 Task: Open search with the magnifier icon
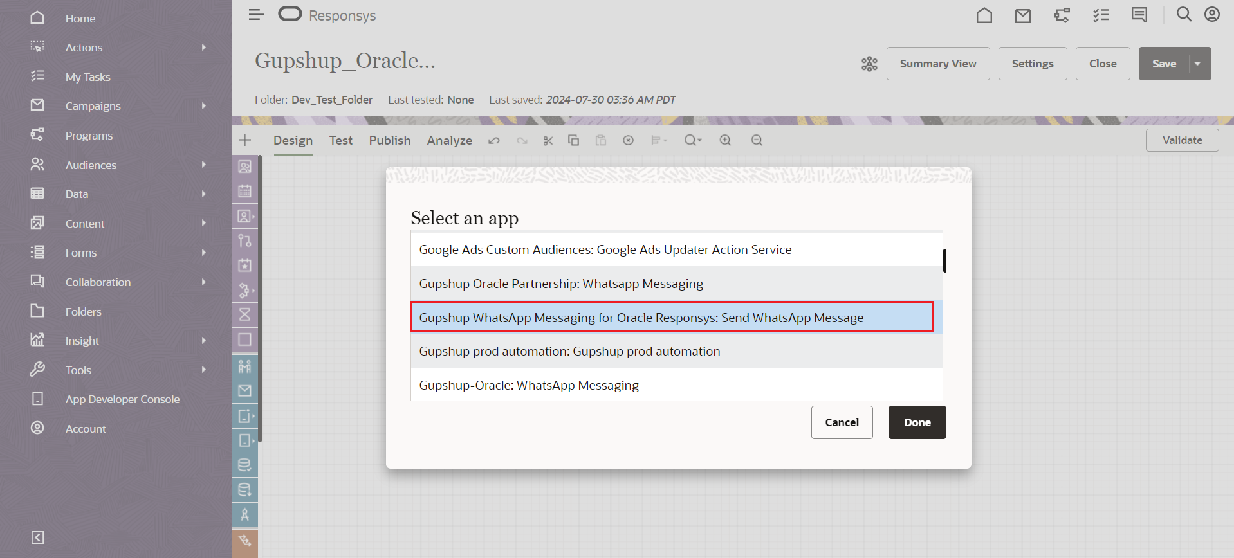pos(1184,14)
